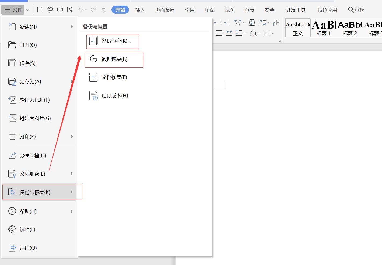Click the Undo icon

coord(80,9)
